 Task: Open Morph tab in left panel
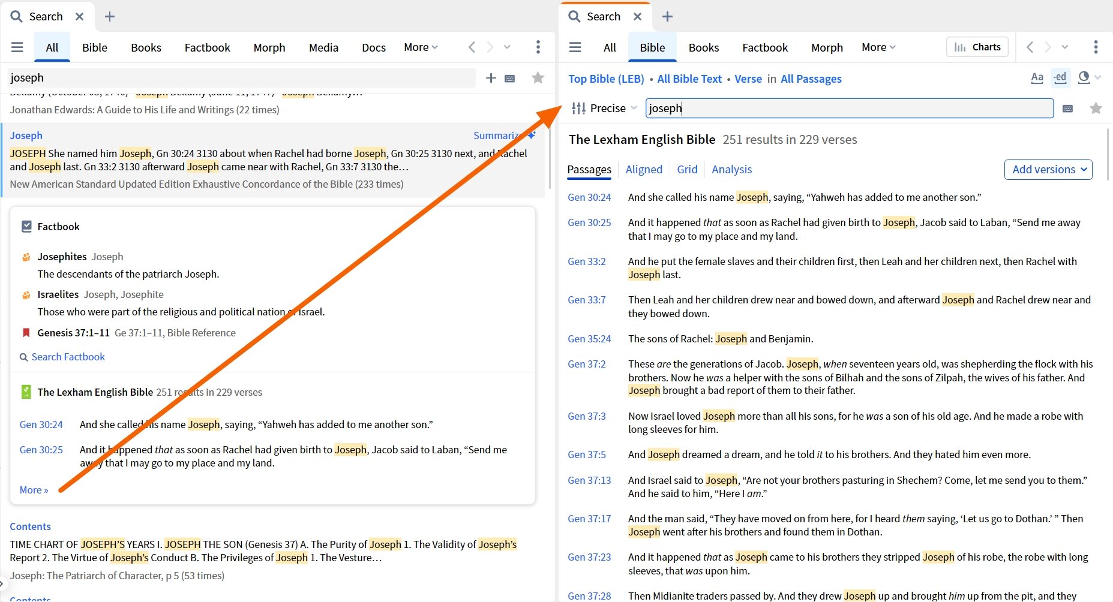tap(269, 47)
